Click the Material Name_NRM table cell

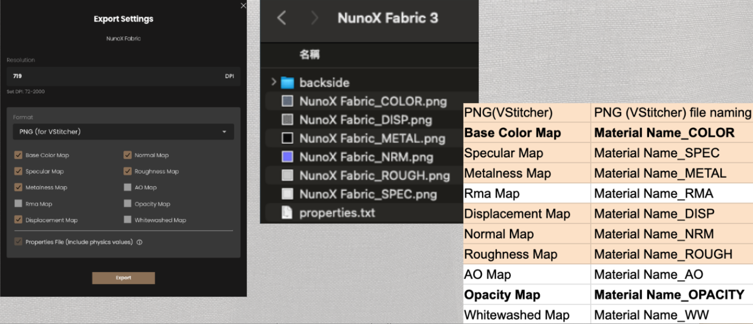[672, 234]
